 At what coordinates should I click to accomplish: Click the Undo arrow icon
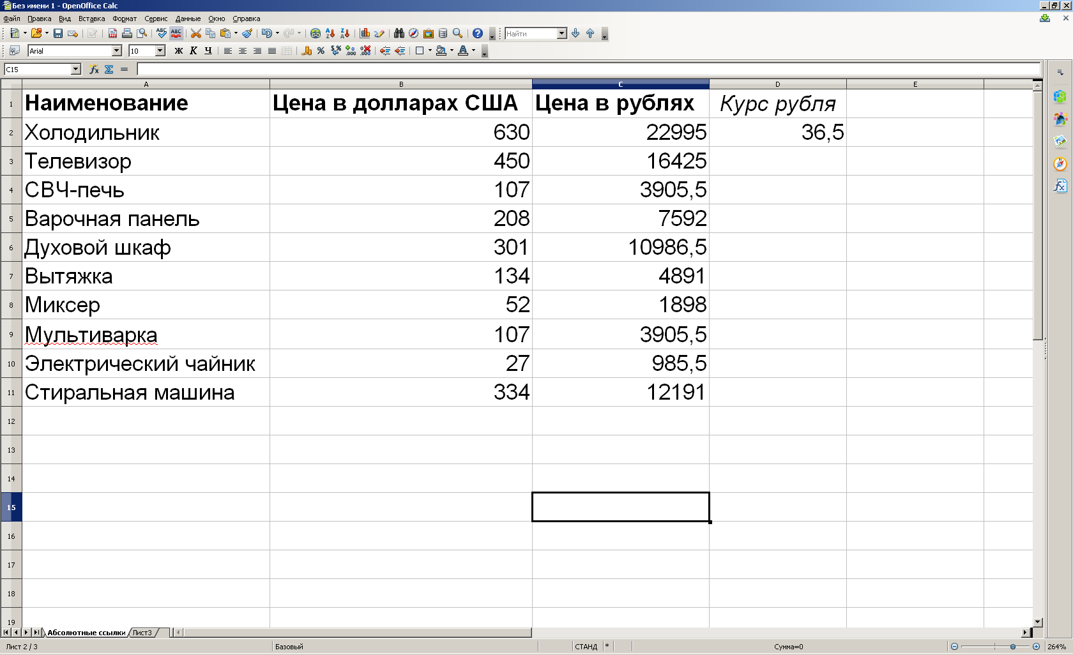266,33
